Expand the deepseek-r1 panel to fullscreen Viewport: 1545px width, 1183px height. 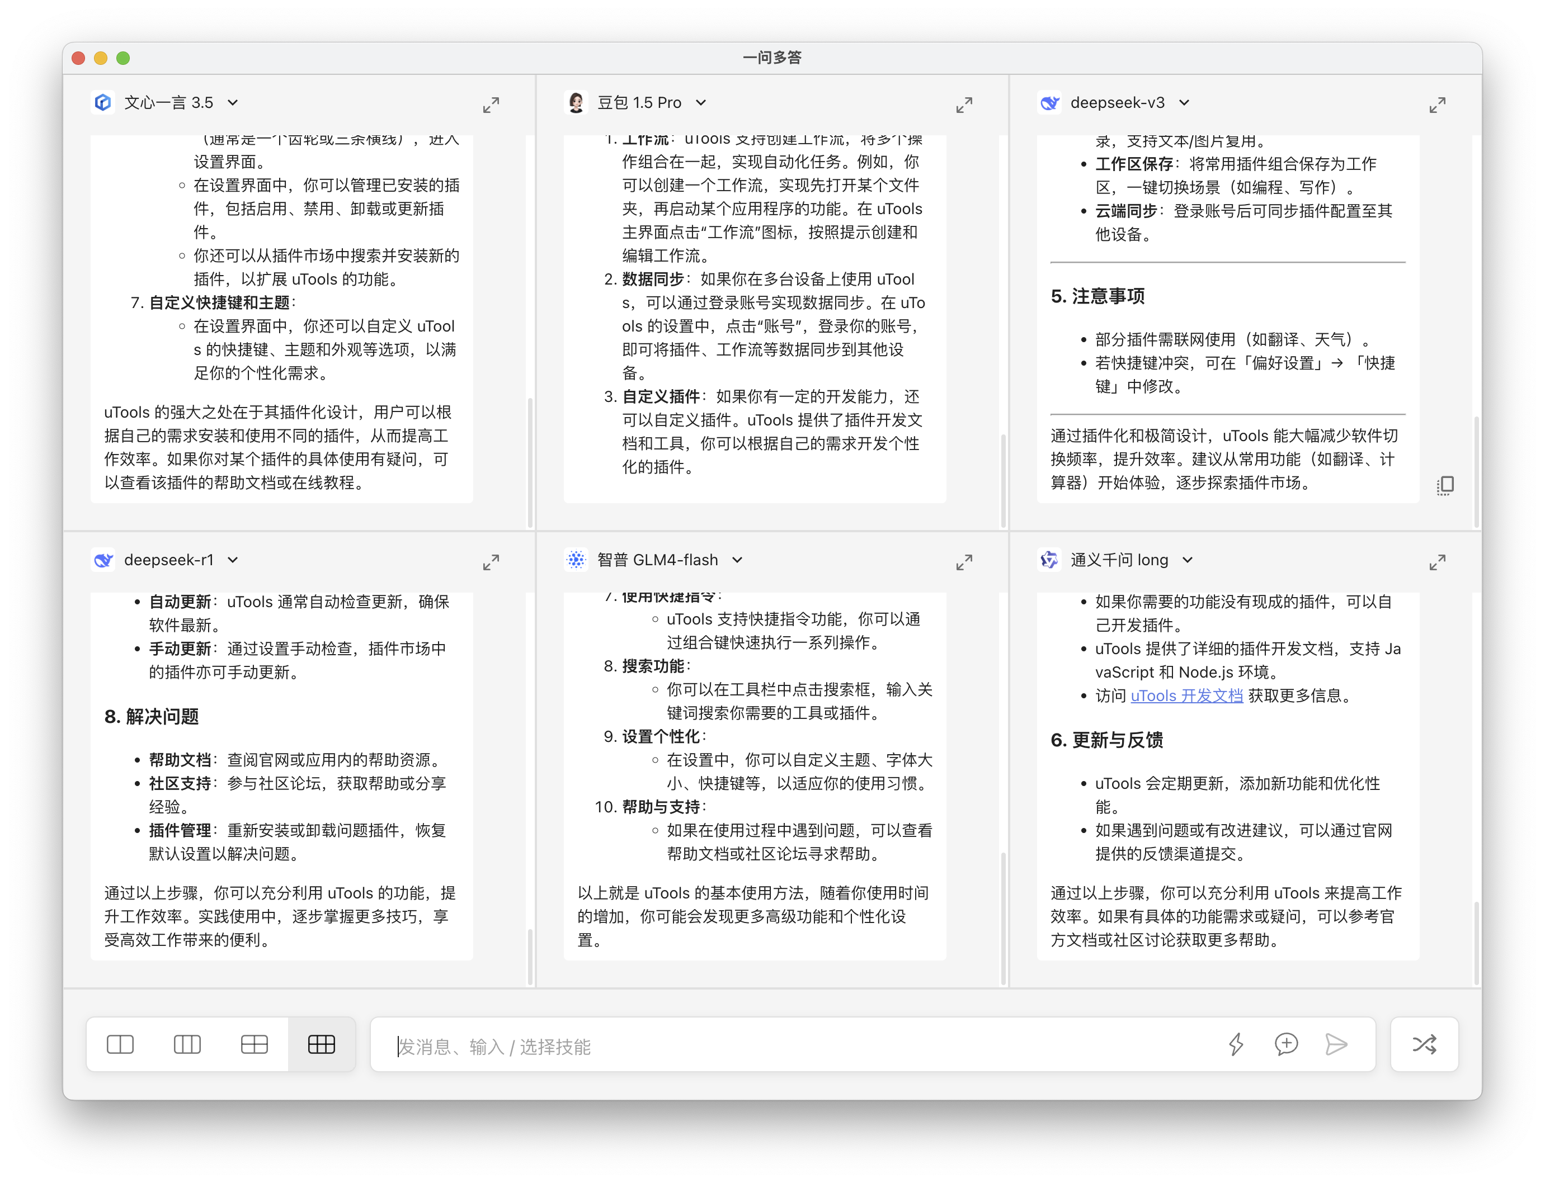point(491,562)
